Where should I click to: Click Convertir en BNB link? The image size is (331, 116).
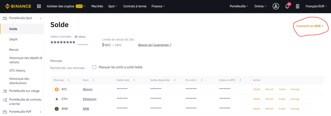click(310, 26)
